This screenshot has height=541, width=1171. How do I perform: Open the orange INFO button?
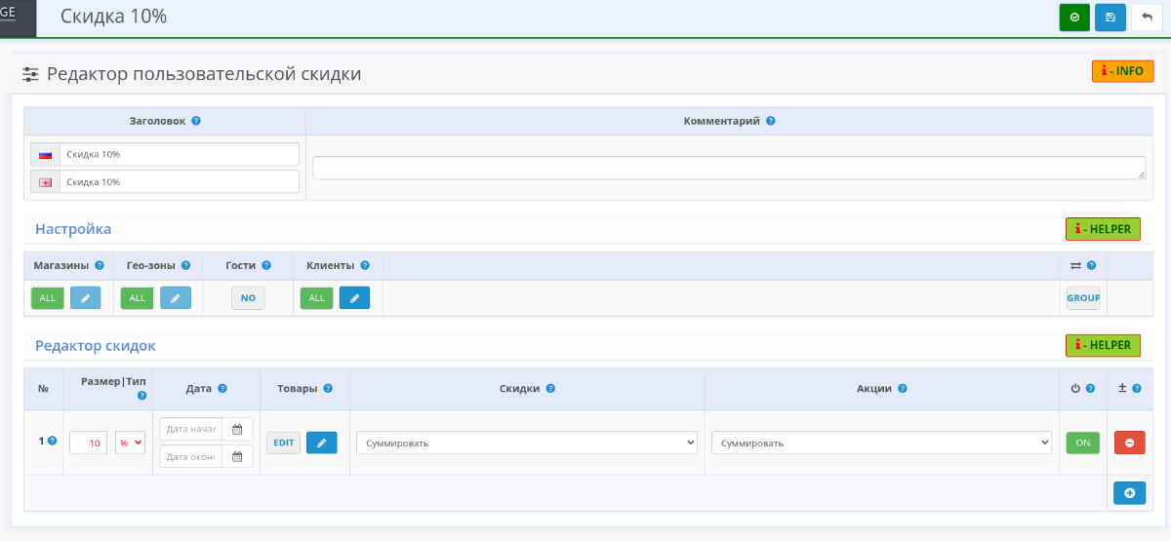point(1122,71)
